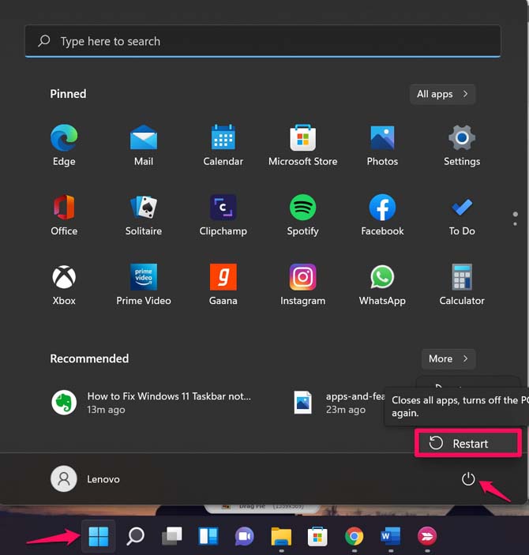Go to next page of pinned apps
529x555 pixels.
pyautogui.click(x=516, y=223)
